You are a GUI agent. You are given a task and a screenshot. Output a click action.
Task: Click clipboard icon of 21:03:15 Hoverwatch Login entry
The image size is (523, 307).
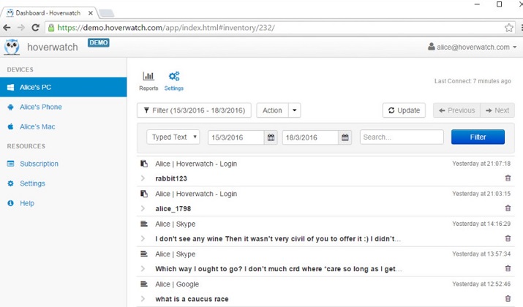[x=144, y=194]
